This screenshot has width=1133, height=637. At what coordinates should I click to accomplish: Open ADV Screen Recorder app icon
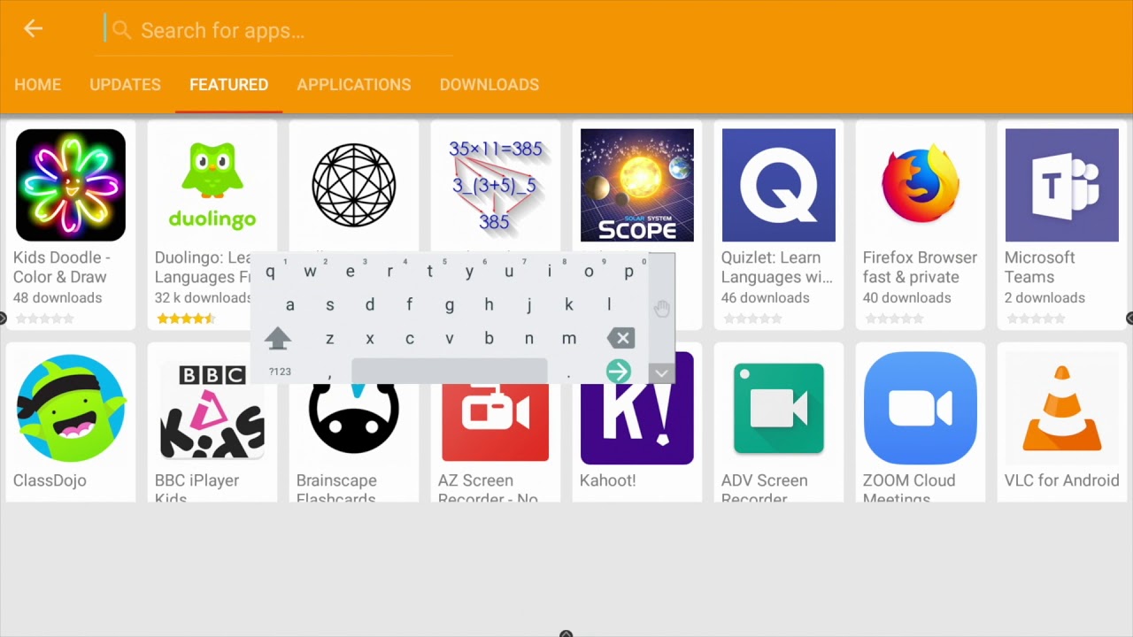(779, 408)
